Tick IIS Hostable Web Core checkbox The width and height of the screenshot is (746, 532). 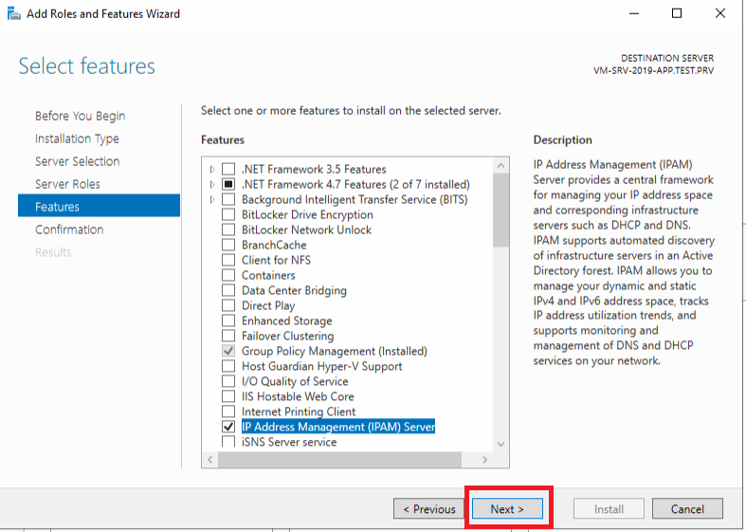point(228,396)
